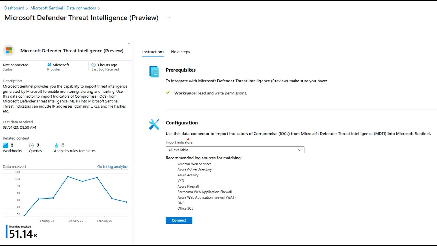Click the Workspace permissions prerequisite text

click(211, 93)
